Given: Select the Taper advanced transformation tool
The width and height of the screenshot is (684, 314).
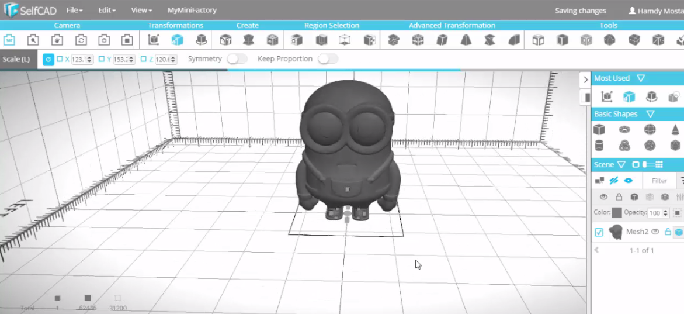Looking at the screenshot, I should [x=466, y=40].
